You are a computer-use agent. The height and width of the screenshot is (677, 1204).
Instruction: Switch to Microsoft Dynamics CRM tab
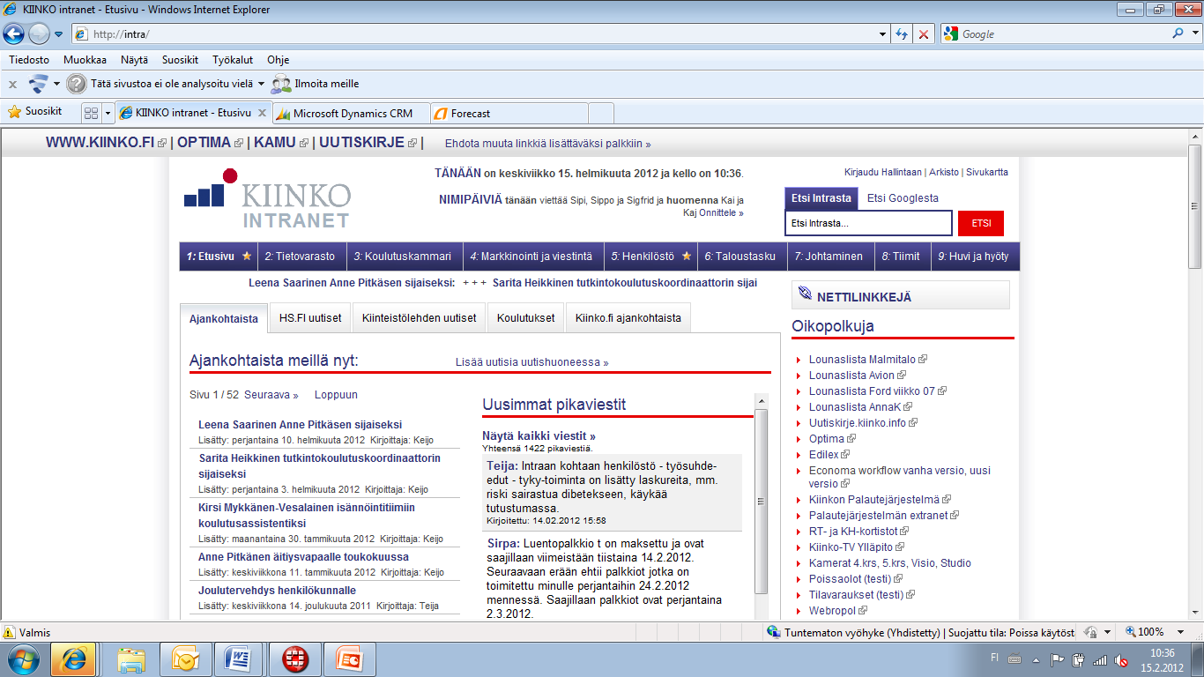(350, 113)
